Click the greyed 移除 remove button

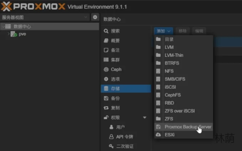tap(182, 31)
